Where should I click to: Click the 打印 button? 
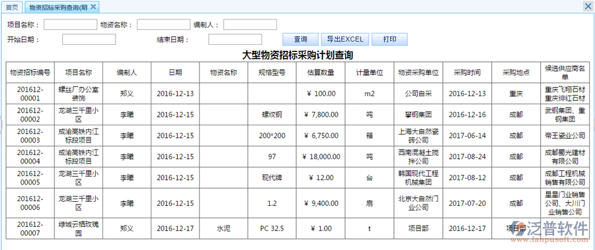(x=389, y=40)
